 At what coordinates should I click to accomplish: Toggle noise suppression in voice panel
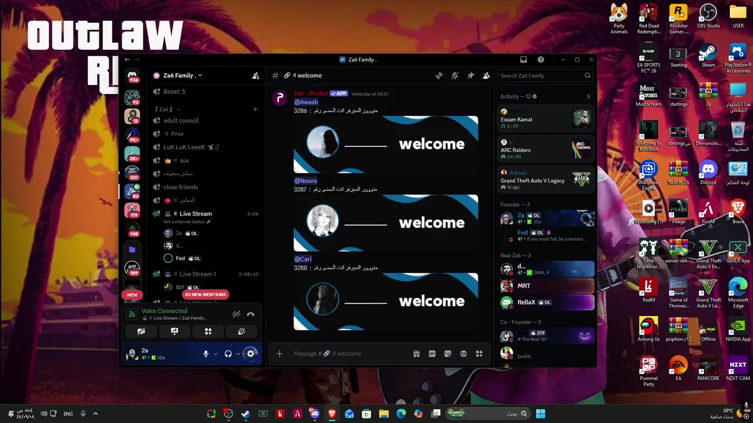tap(236, 314)
